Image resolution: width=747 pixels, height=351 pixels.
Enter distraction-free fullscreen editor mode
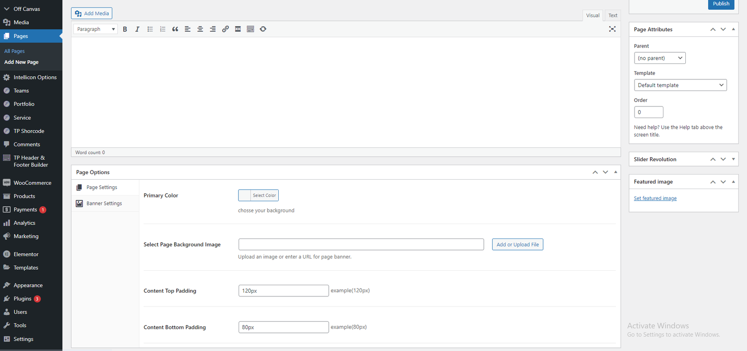coord(612,29)
